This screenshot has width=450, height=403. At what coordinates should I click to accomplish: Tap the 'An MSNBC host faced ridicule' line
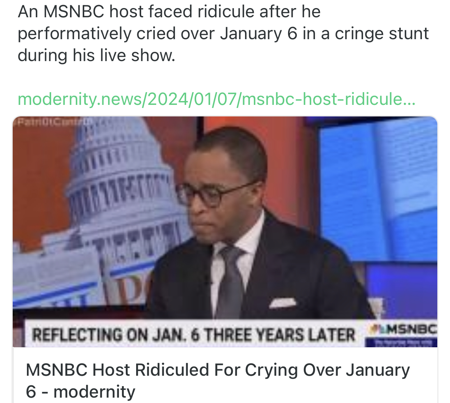(169, 12)
